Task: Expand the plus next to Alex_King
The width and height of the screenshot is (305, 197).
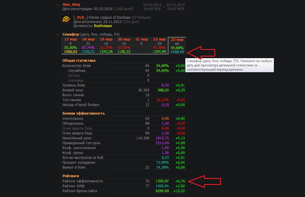Action: [58, 5]
